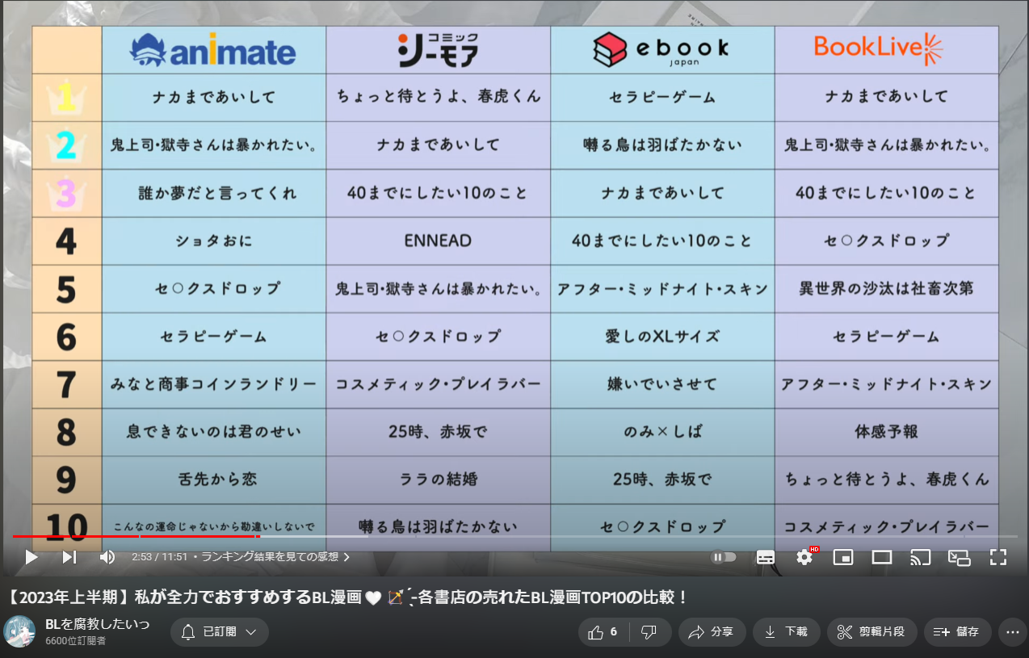Screen dimensions: 1029x658
Task: Click 囀る鳥は羽ばたかない in rank 2
Action: pyautogui.click(x=662, y=145)
